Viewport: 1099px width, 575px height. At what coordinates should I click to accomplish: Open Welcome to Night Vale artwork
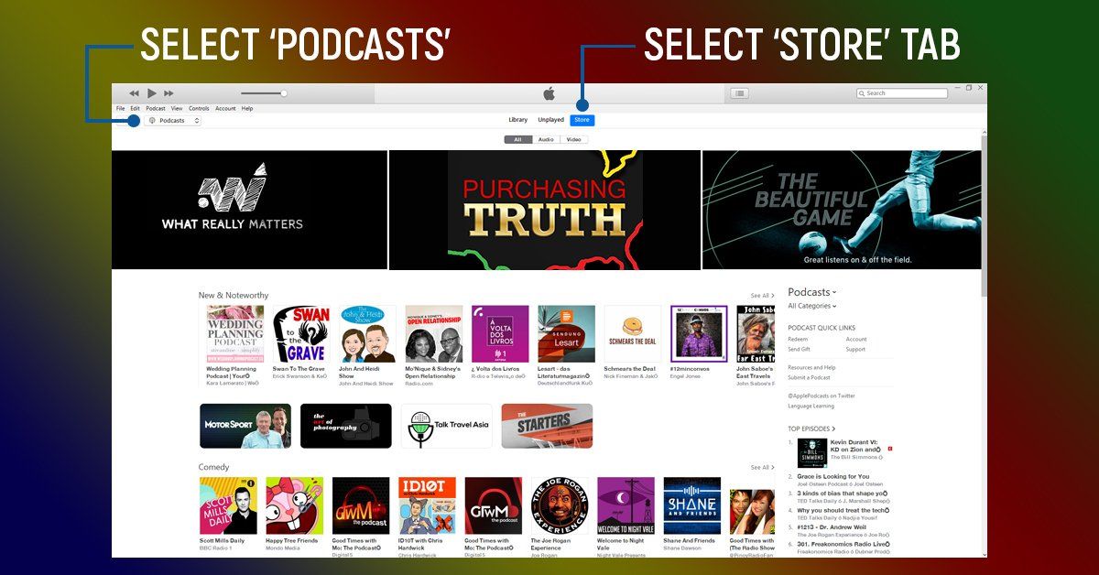pyautogui.click(x=626, y=505)
